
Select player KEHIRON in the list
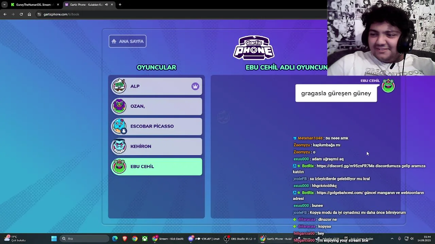(157, 146)
